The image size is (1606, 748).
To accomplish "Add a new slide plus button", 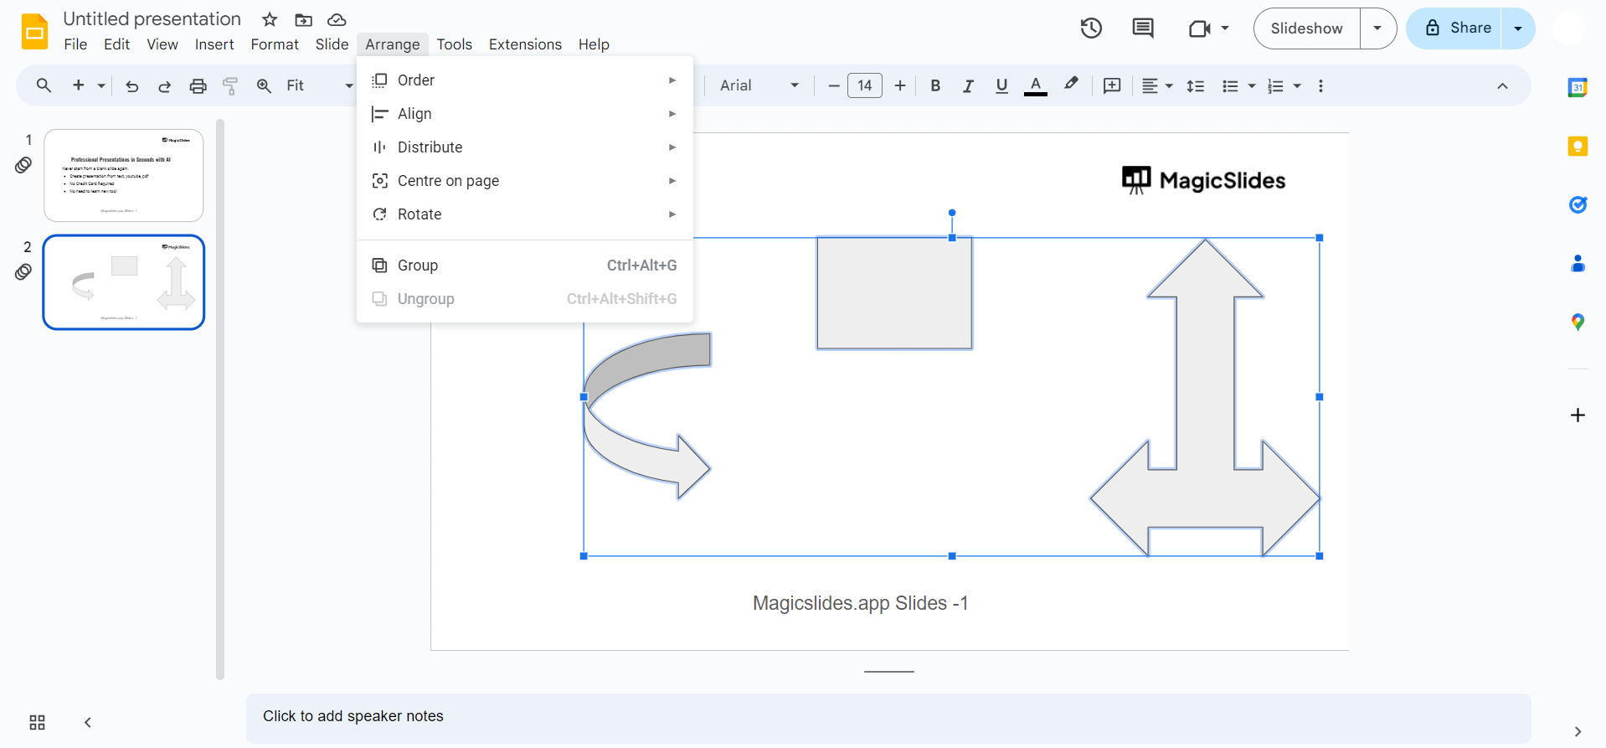I will click(x=79, y=85).
